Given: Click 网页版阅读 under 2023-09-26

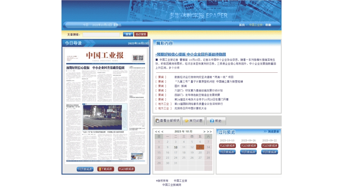Looking at the screenshot, I should [248, 152].
